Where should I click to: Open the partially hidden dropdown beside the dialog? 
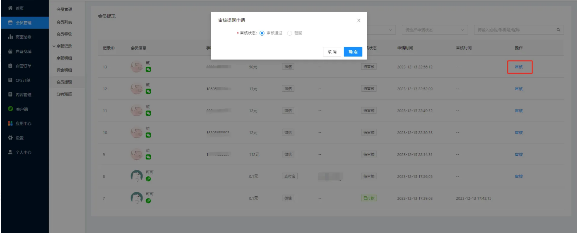[x=381, y=30]
